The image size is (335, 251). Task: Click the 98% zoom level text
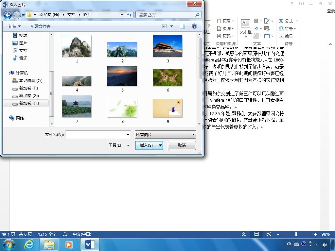326,234
